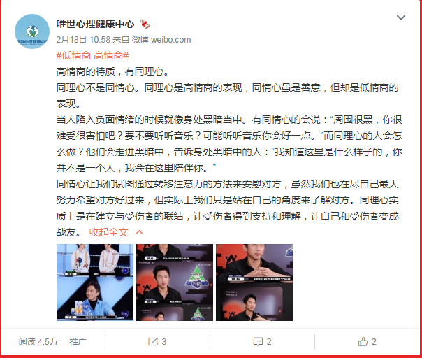
Task: Click the badge icon beside the username
Action: click(145, 24)
